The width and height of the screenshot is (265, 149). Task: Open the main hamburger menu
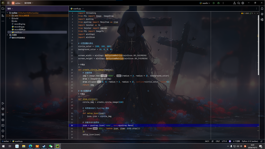pos(8,3)
